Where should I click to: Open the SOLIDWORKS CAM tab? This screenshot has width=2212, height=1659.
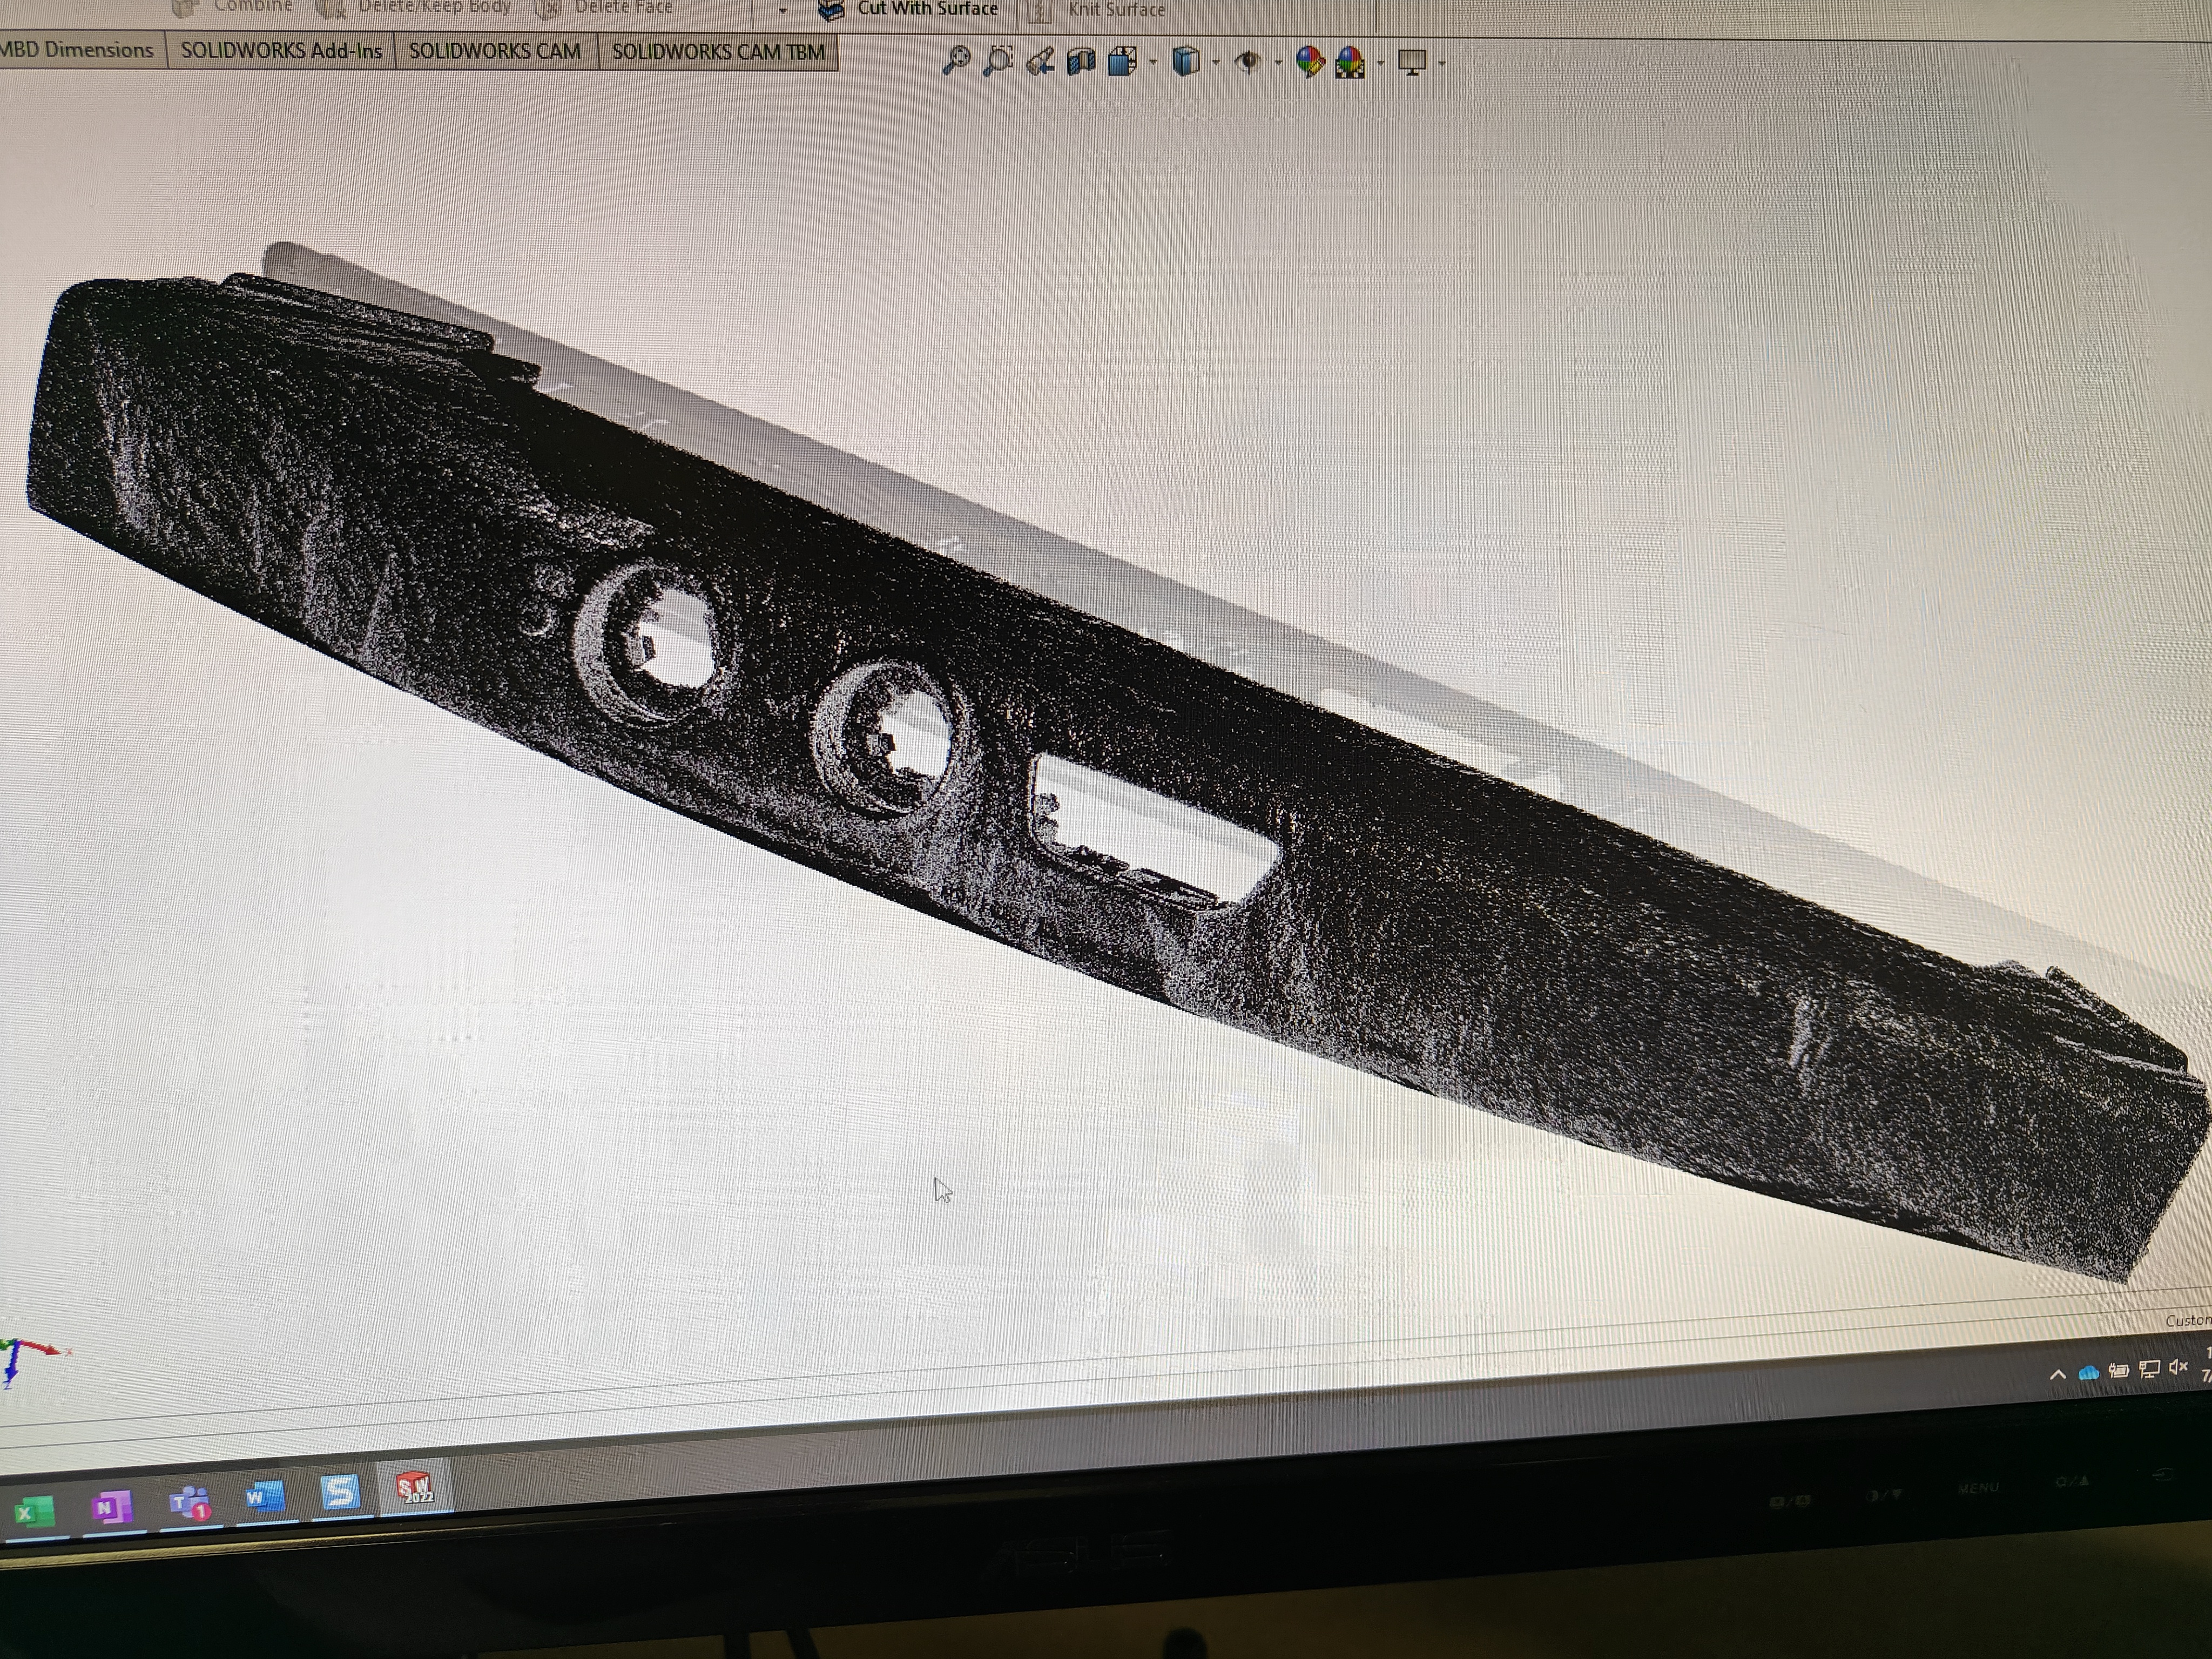pos(494,51)
